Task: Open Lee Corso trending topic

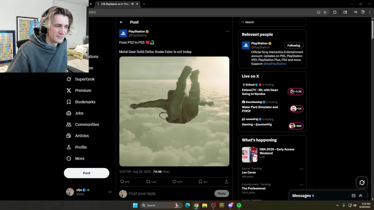Action: [x=249, y=172]
